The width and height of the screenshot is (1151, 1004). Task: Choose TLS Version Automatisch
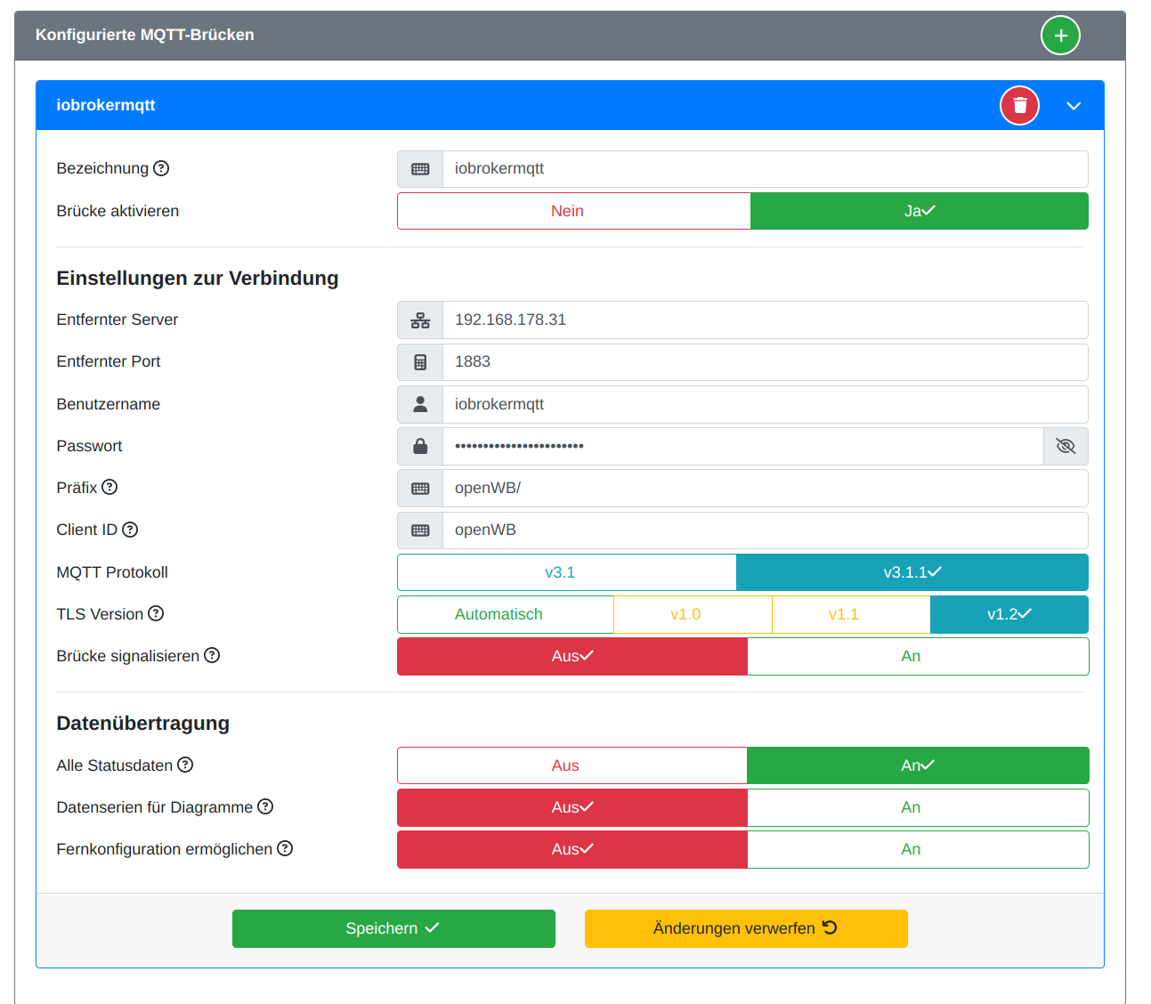(x=506, y=614)
